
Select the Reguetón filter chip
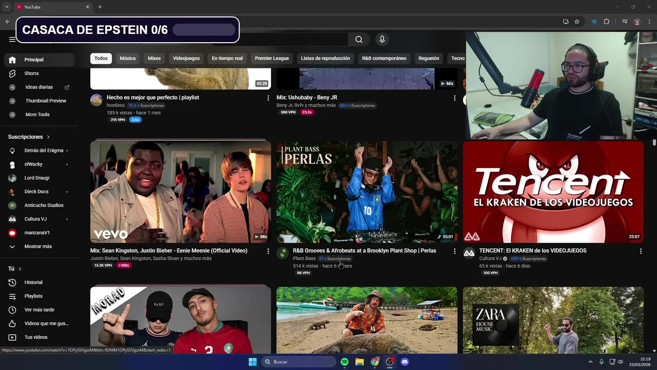[x=429, y=59]
